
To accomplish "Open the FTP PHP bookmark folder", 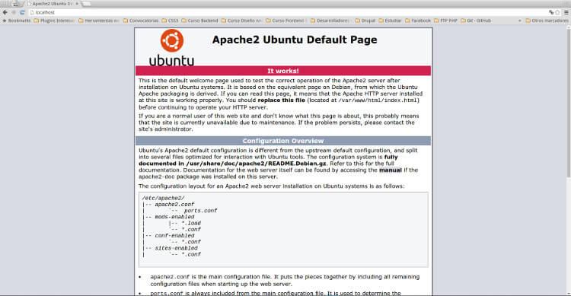I will [445, 21].
